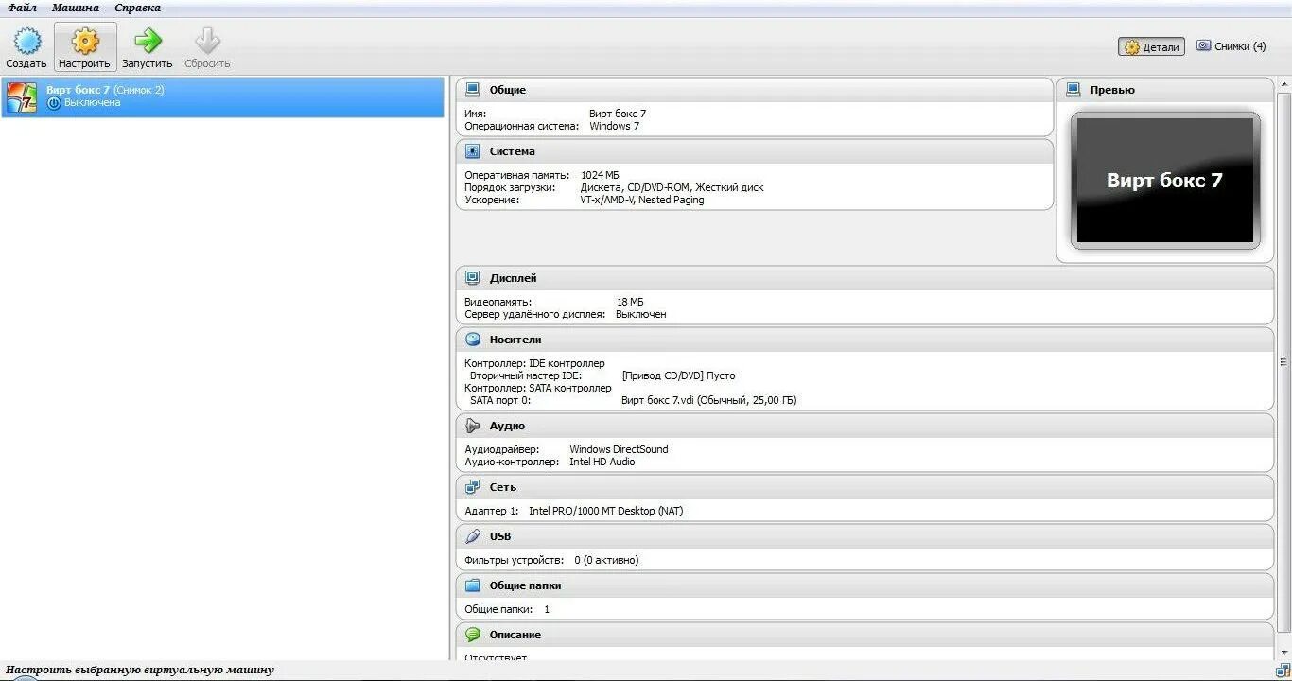This screenshot has height=681, width=1292.
Task: Switch to Детали view
Action: coord(1151,46)
